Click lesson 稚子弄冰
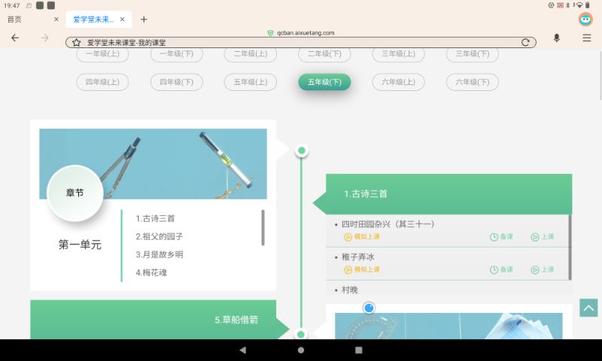 coord(358,257)
